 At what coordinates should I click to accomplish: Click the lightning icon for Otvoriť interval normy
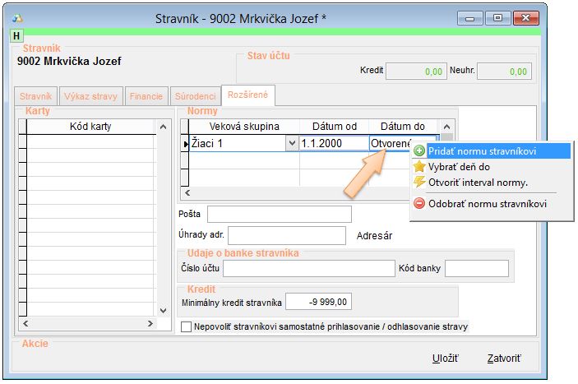click(x=419, y=182)
